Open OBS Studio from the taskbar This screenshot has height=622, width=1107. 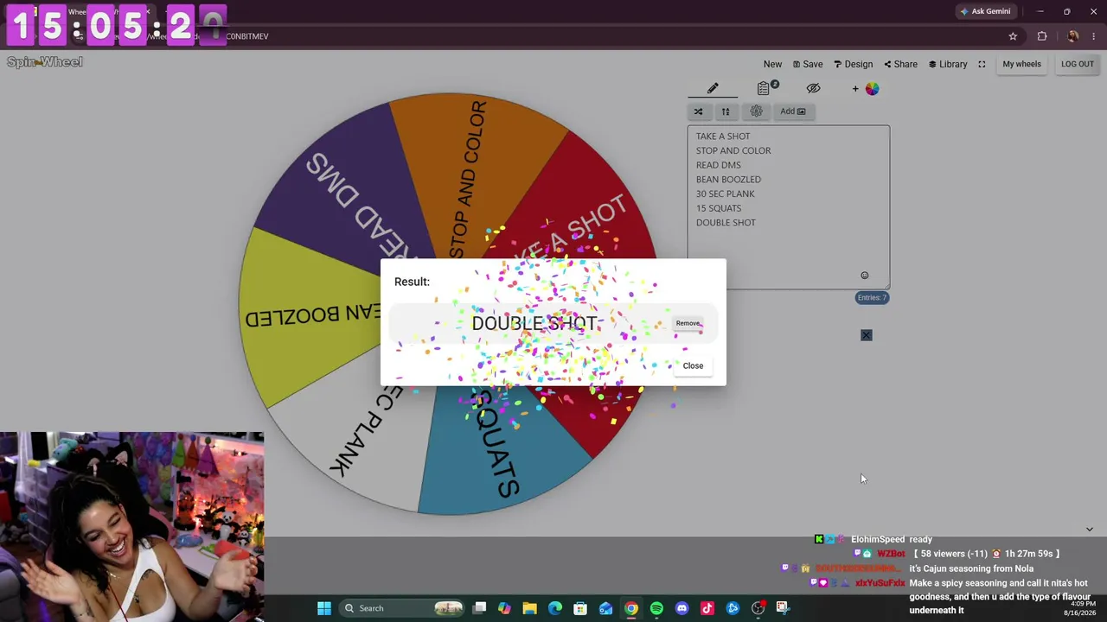pyautogui.click(x=758, y=608)
